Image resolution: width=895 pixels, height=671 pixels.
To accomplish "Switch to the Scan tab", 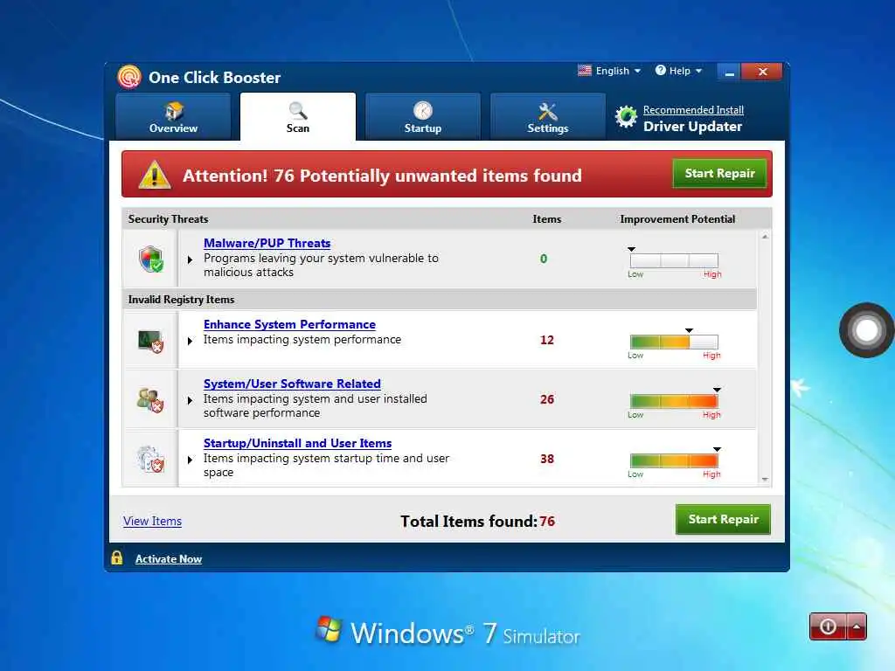I will tap(298, 116).
